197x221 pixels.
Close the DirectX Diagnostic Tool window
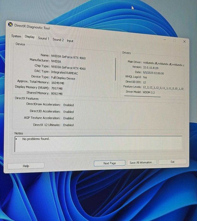184,42
